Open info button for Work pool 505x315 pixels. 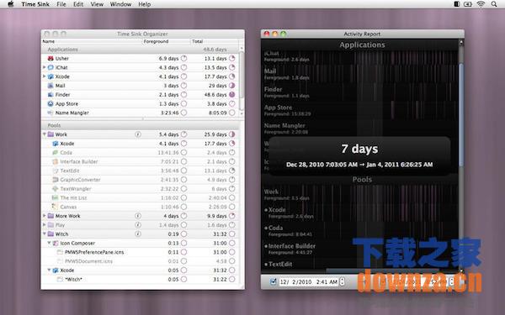click(x=138, y=134)
